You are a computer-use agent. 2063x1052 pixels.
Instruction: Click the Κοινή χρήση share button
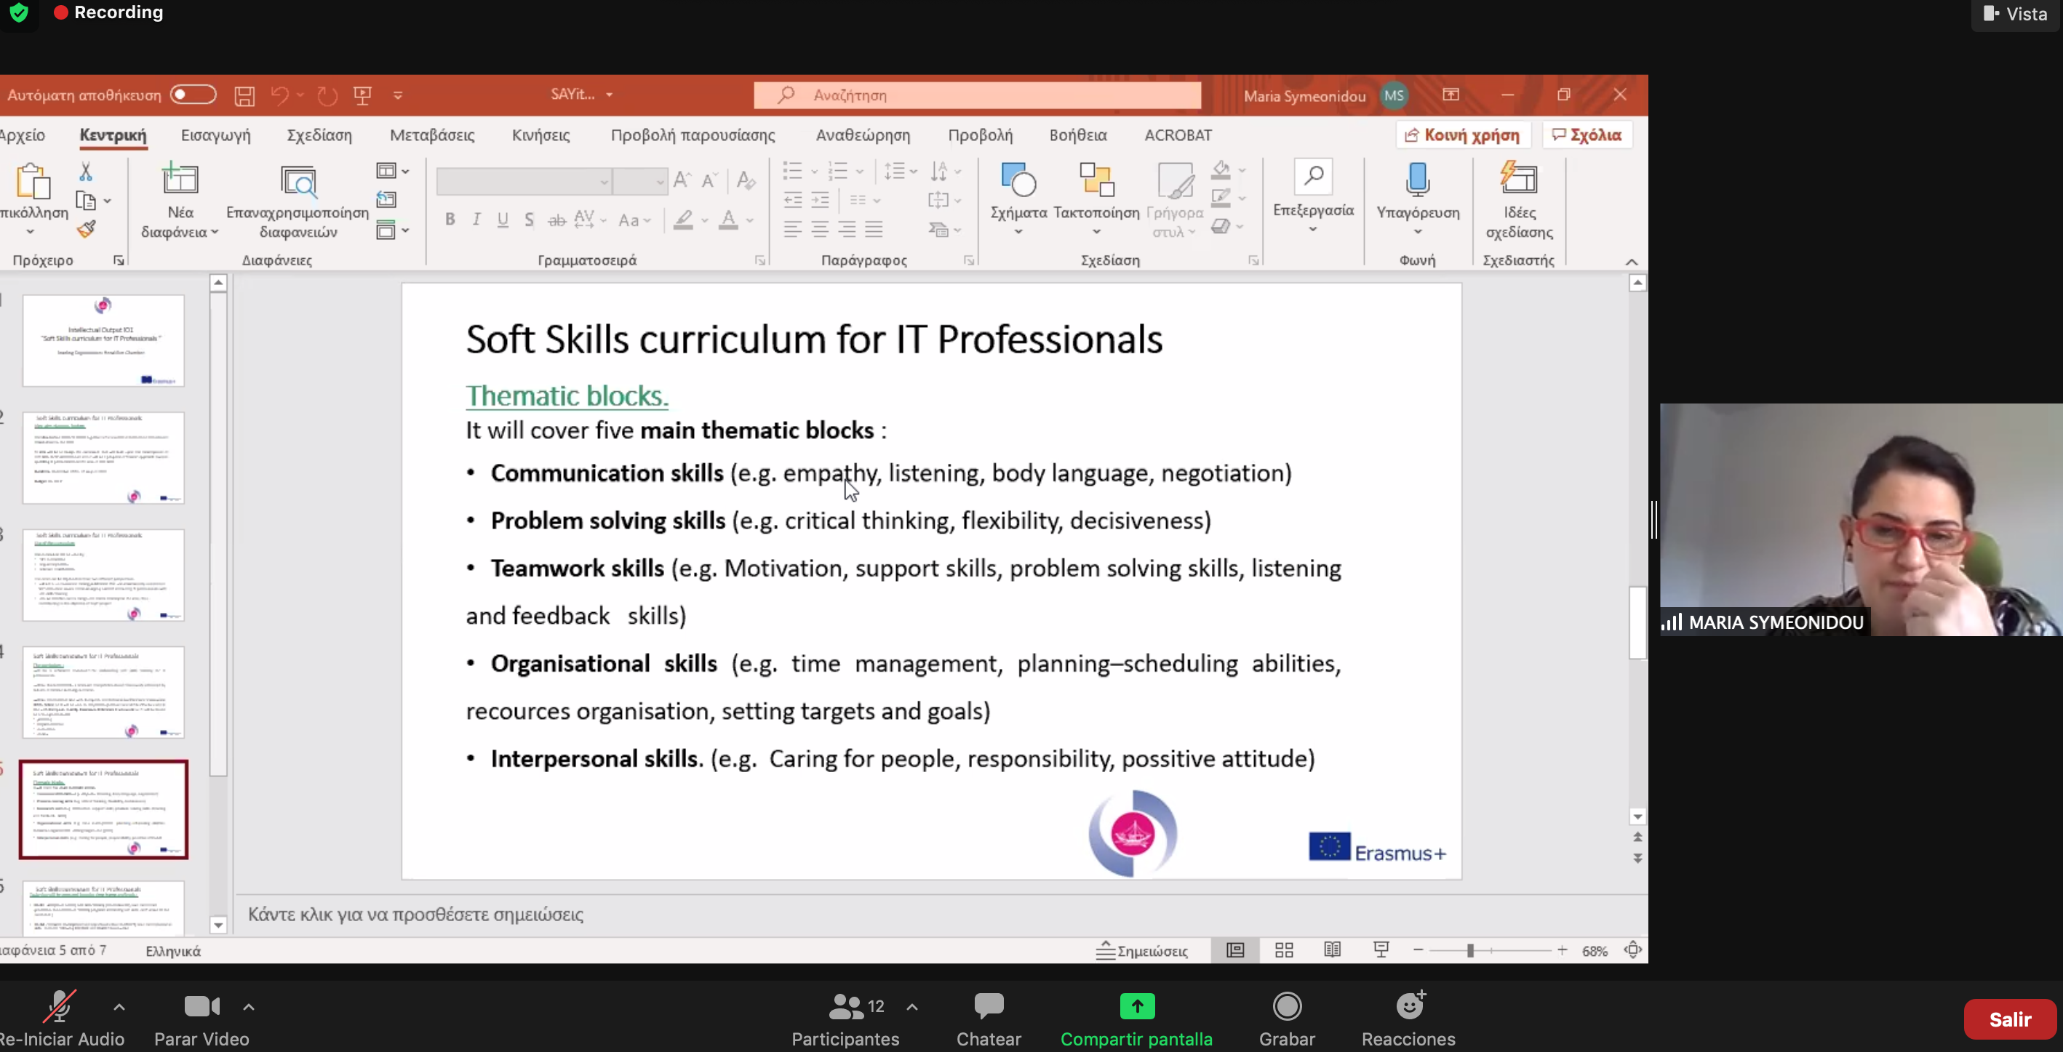[1462, 135]
